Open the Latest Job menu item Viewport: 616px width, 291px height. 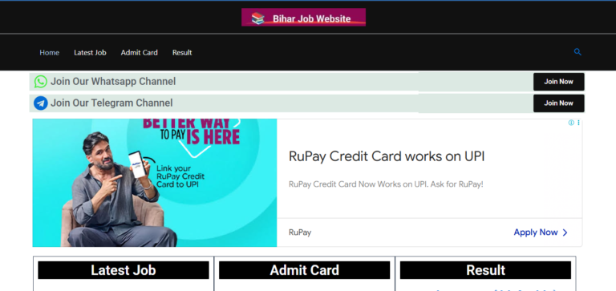click(90, 53)
